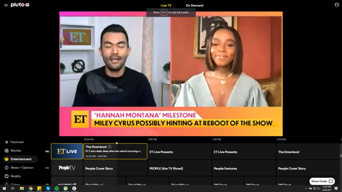Select the Featured star icon category

click(x=7, y=142)
